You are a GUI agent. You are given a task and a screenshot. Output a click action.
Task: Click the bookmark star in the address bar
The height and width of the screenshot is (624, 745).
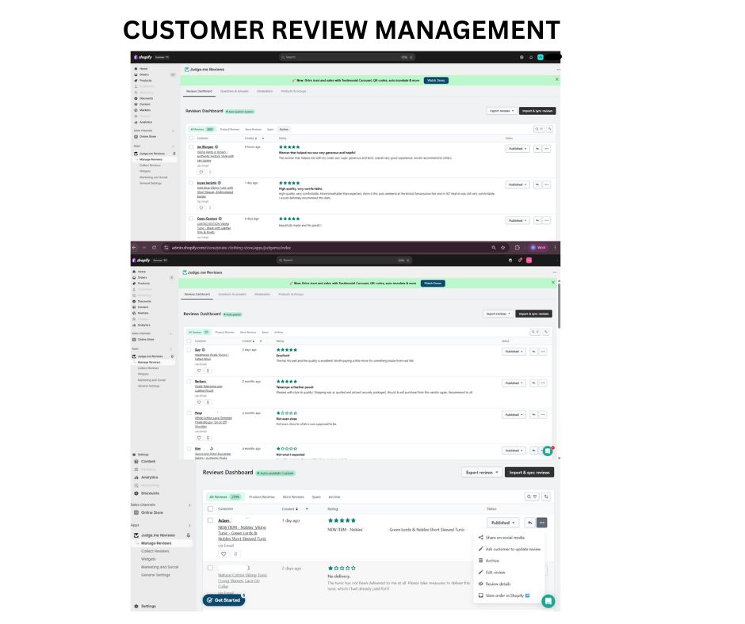point(502,247)
